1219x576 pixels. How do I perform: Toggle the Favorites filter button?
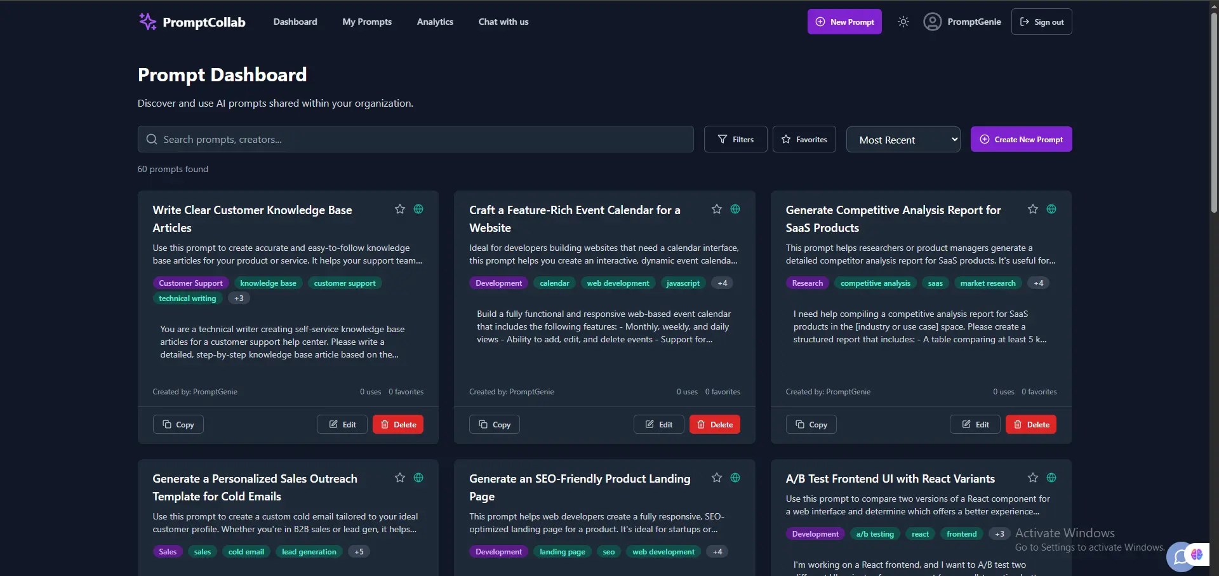pyautogui.click(x=804, y=139)
